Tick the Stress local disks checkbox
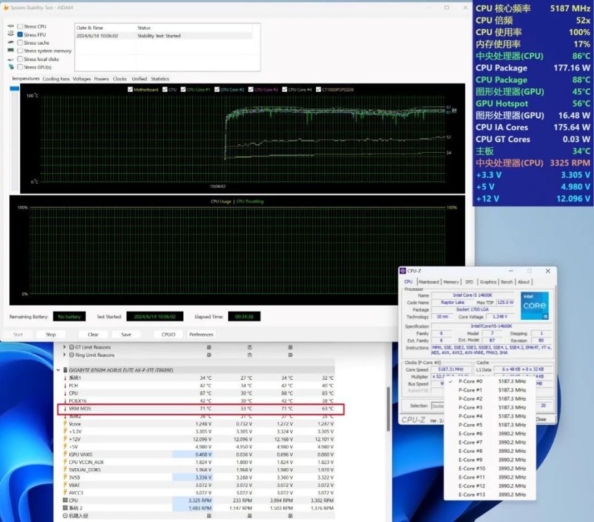 tap(20, 59)
